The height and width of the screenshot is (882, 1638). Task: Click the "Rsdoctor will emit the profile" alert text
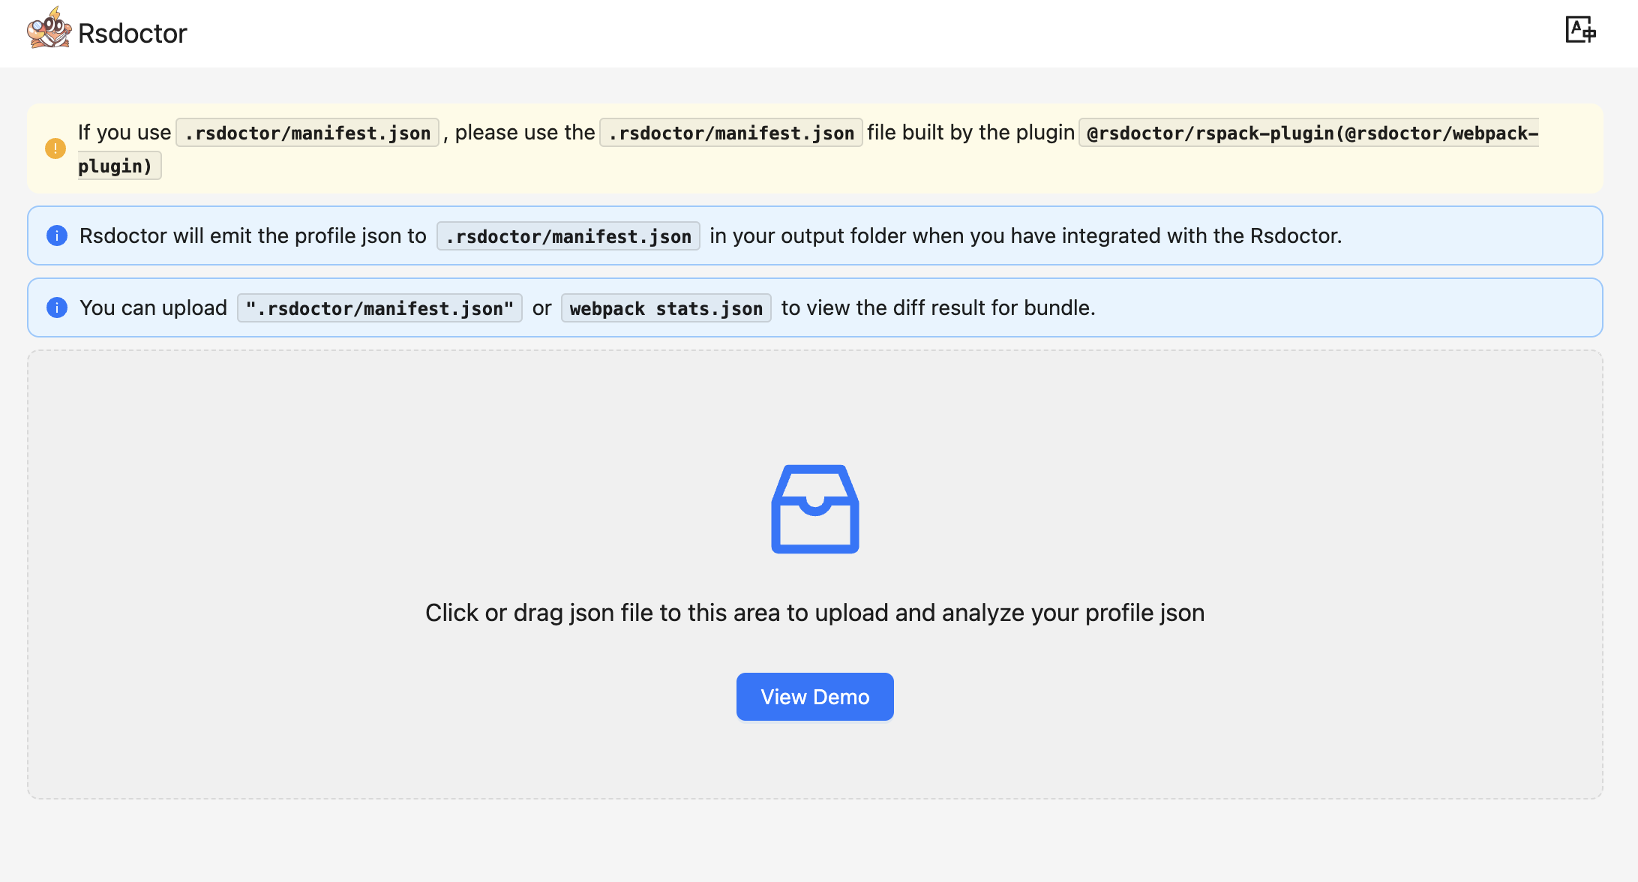[x=253, y=236]
